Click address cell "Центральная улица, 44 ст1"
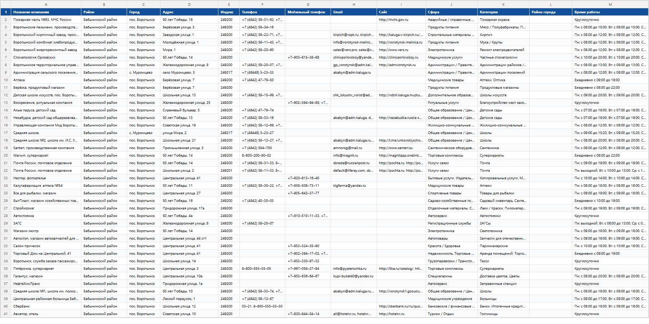Viewport: 649px width, 324px height. (x=189, y=239)
